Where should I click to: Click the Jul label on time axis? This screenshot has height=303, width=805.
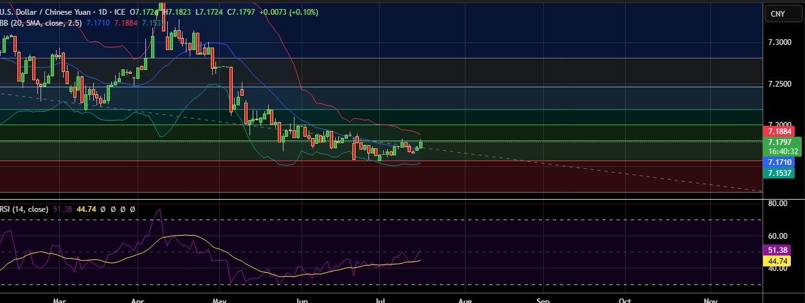pyautogui.click(x=380, y=300)
